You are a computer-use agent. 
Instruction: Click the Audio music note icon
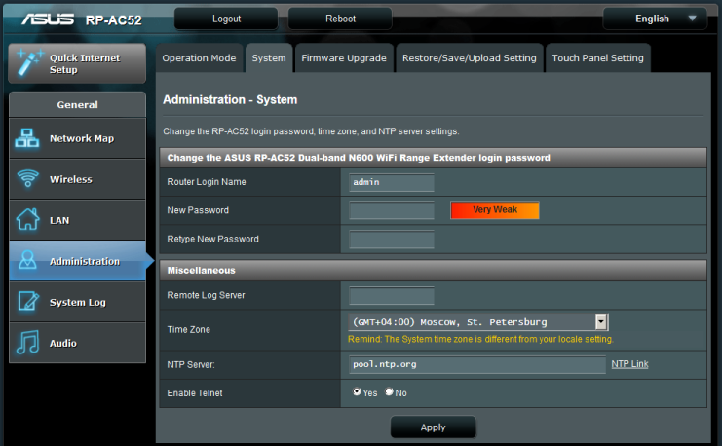tap(27, 342)
